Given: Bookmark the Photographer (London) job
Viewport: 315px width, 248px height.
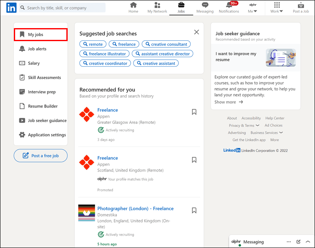Looking at the screenshot, I should click(x=194, y=210).
